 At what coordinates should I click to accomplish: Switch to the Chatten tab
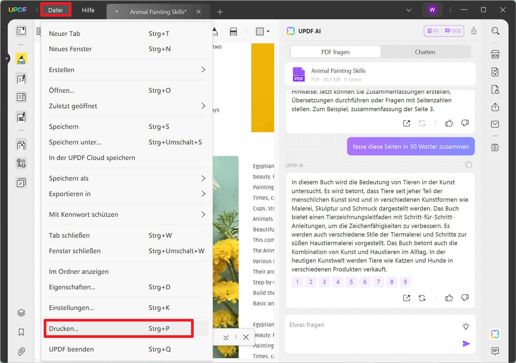tap(425, 52)
